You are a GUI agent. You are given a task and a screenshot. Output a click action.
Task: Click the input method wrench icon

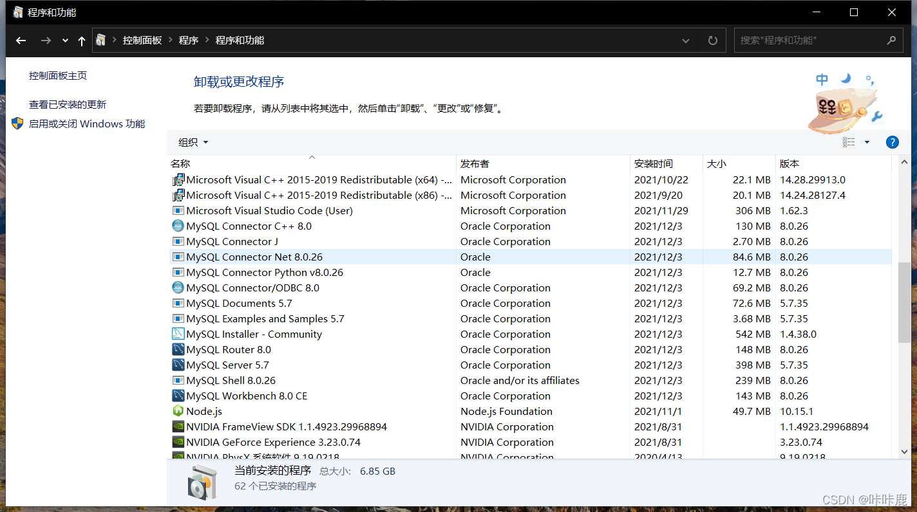877,116
